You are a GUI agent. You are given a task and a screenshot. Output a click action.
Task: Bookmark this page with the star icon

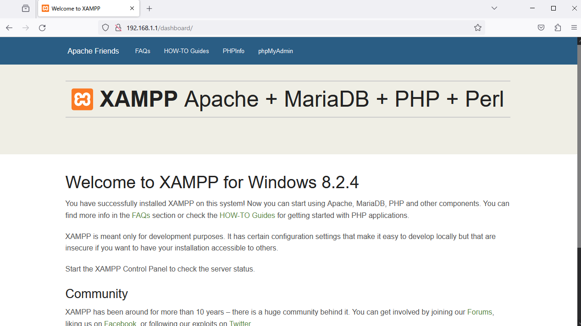(x=478, y=28)
